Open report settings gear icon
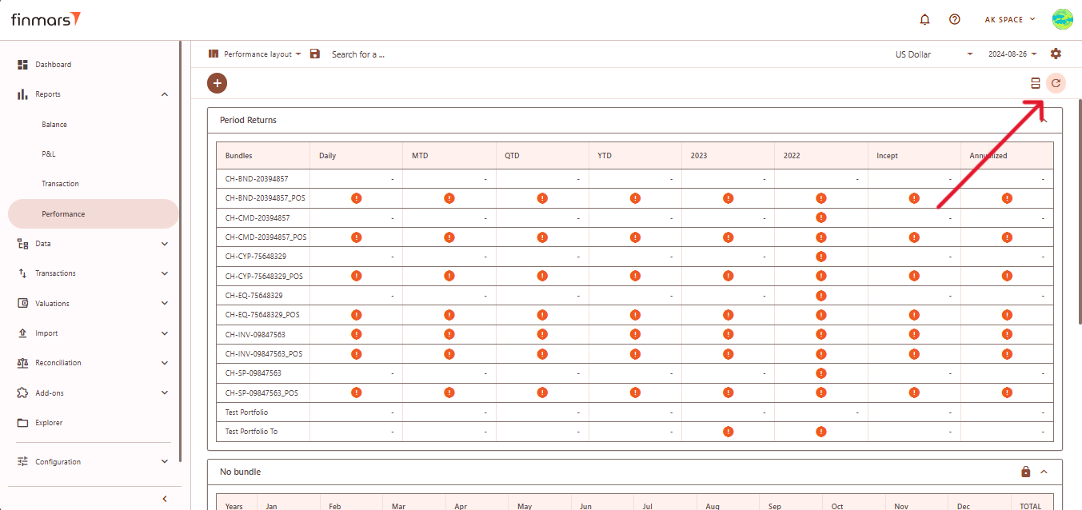This screenshot has height=510, width=1082. tap(1056, 54)
